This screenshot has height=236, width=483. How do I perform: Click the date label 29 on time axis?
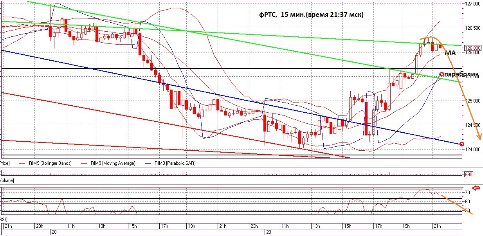268,232
